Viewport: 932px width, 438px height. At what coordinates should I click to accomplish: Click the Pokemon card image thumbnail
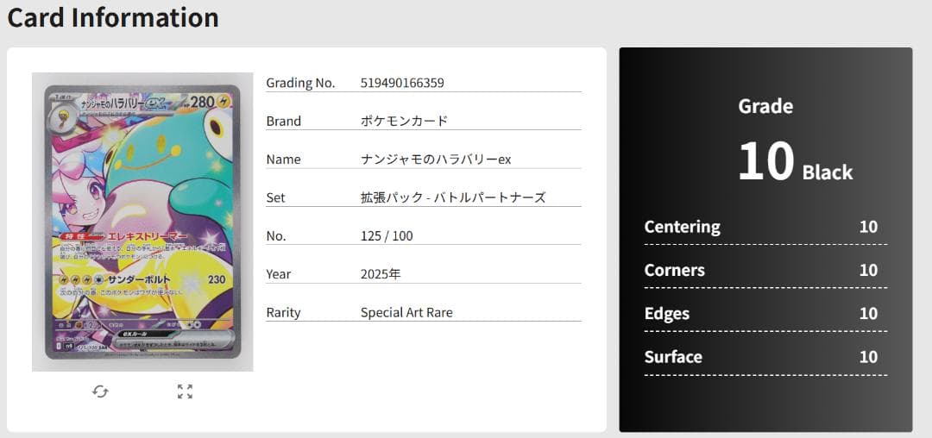pos(142,222)
